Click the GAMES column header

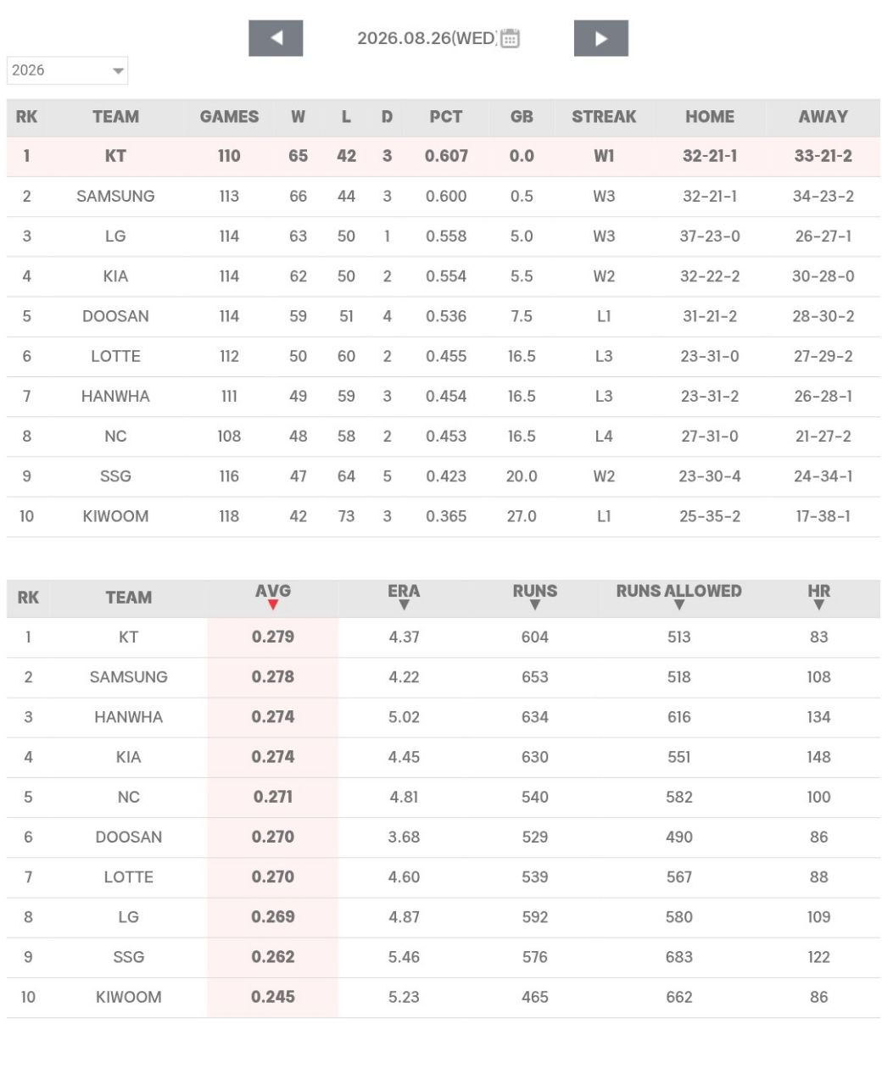coord(229,117)
